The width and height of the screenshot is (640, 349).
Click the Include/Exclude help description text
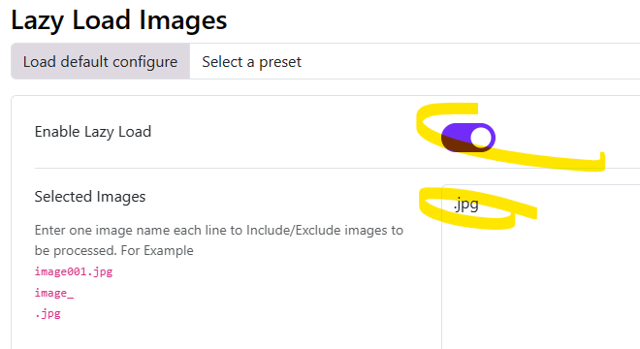coord(219,240)
